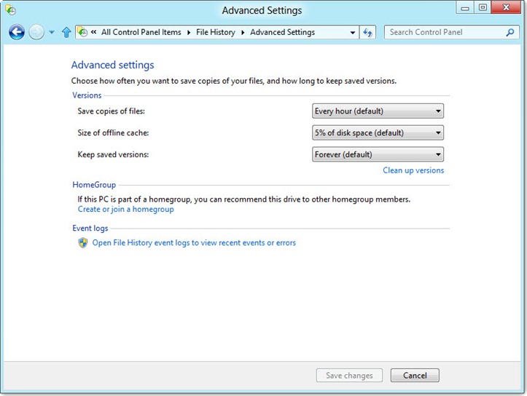Image resolution: width=527 pixels, height=396 pixels.
Task: Click the Save copies of files label
Action: 112,111
